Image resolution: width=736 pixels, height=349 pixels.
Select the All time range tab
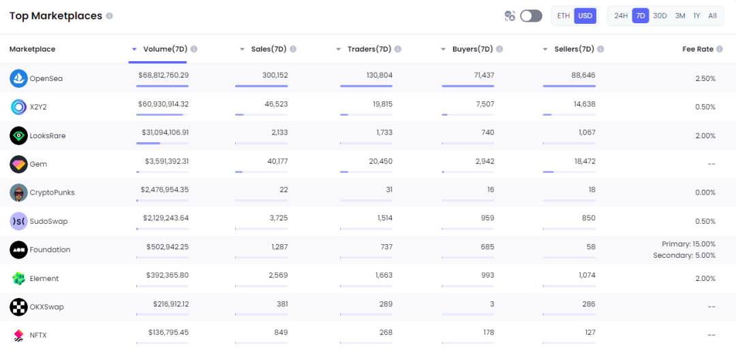click(x=713, y=16)
